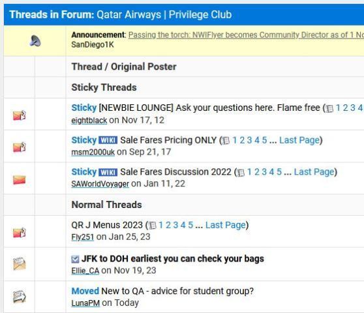Click the Sale Fares Pricing thread envelope icon
The image size is (364, 313).
click(x=20, y=147)
